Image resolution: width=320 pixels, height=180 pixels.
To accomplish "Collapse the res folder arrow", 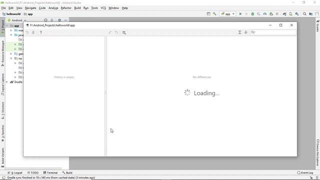I will click(11, 58).
